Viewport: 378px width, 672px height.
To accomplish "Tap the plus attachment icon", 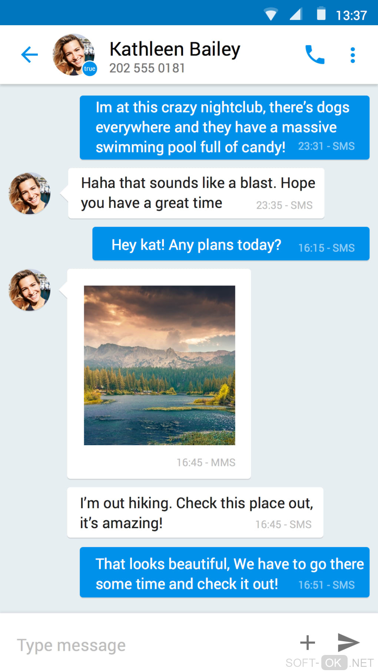I will coord(307,643).
